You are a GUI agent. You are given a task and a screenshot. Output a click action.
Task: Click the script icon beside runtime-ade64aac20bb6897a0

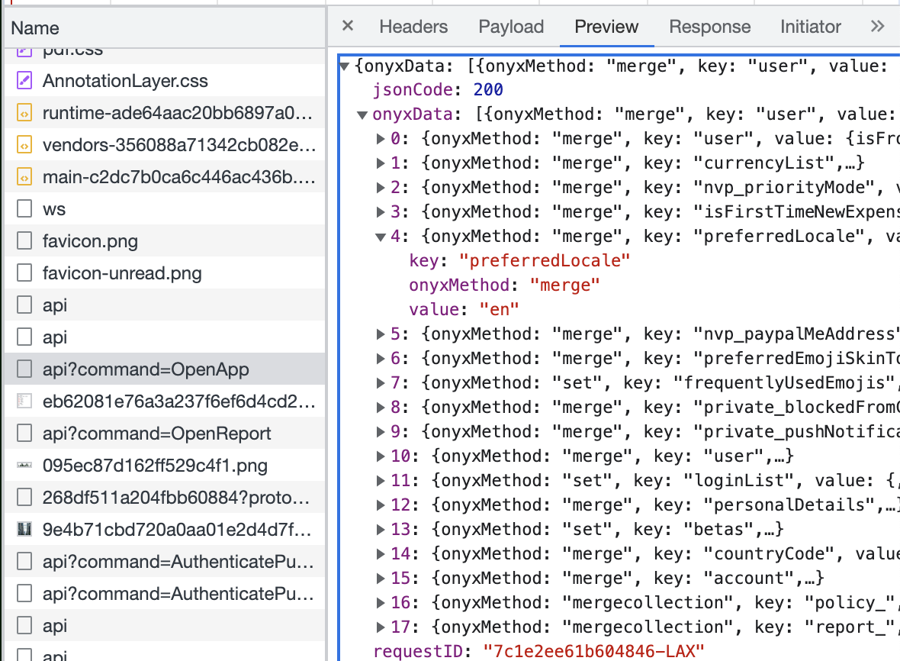click(24, 112)
